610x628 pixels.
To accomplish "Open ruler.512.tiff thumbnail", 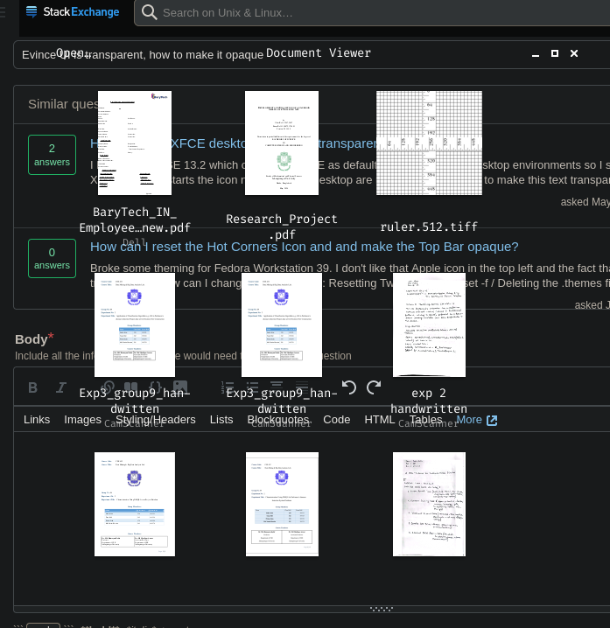I will point(429,143).
